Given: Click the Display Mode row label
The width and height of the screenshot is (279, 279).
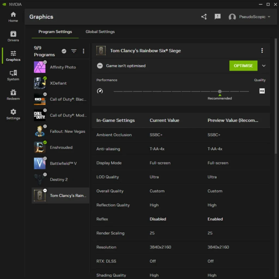Looking at the screenshot, I should tap(109, 163).
